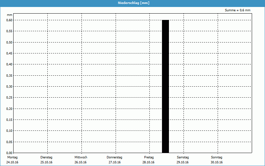
Task: Select the date 28.10.16
Action: 148,162
